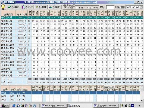Click the light bulb hint icon

(3, 7)
